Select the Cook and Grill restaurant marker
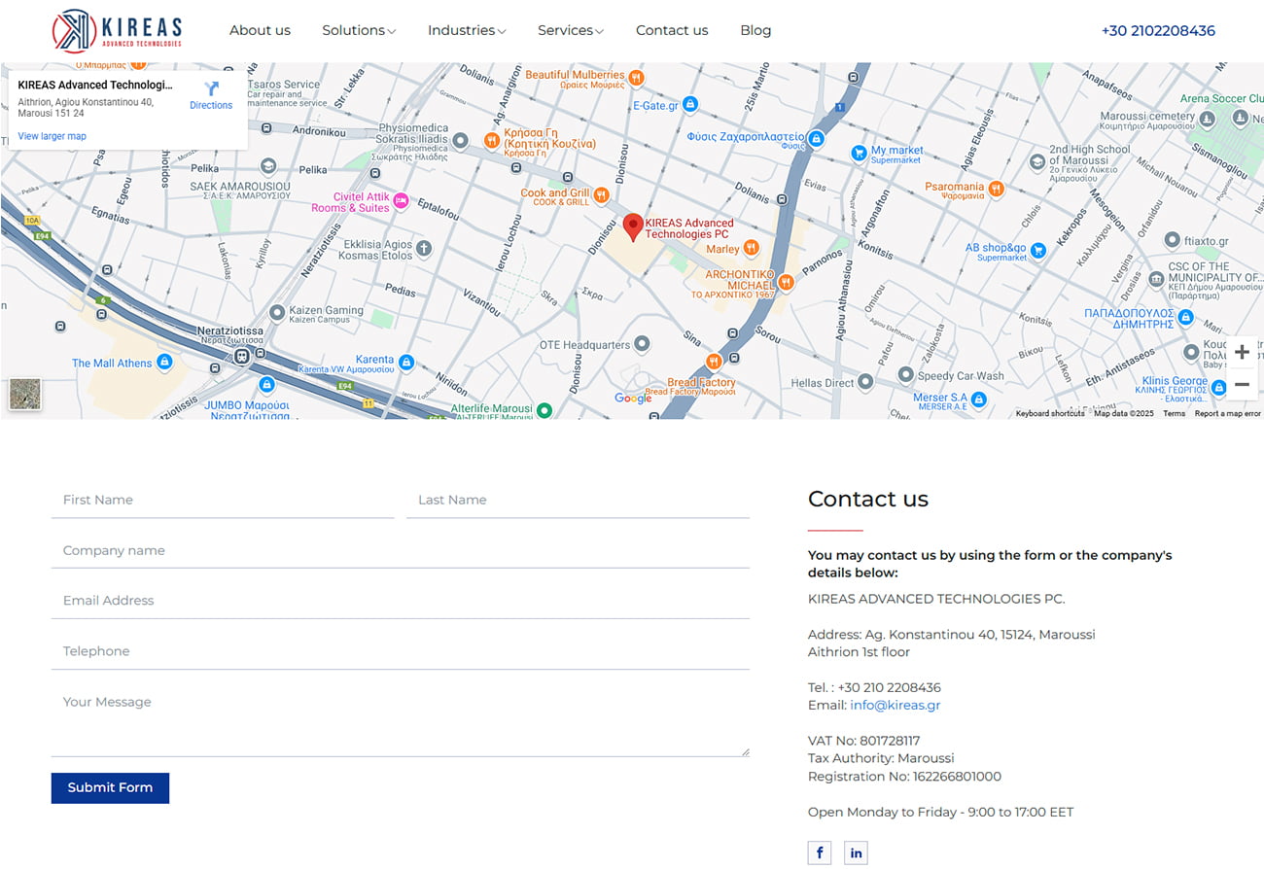 (x=602, y=194)
